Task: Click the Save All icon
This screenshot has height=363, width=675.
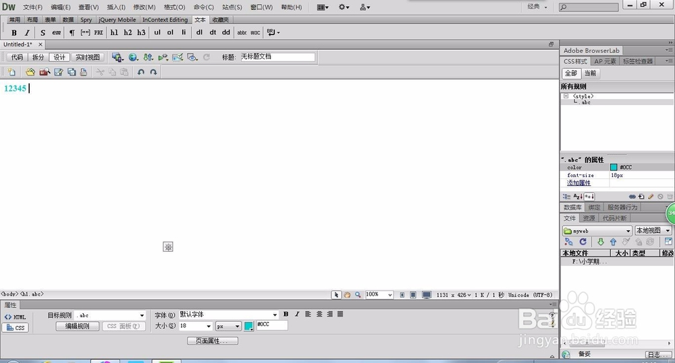Action: 72,72
